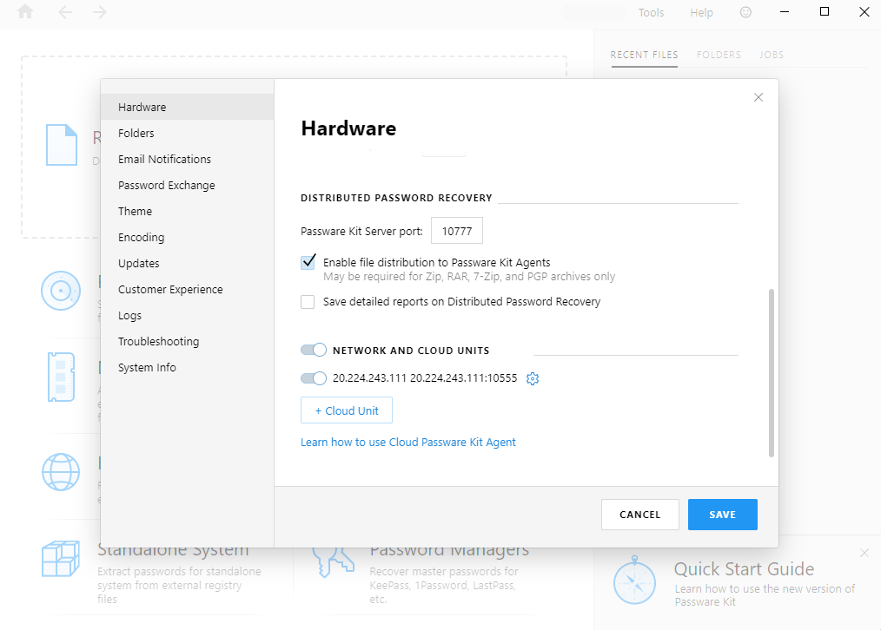Click the Standalone System cube icon
The image size is (881, 630).
[x=60, y=559]
